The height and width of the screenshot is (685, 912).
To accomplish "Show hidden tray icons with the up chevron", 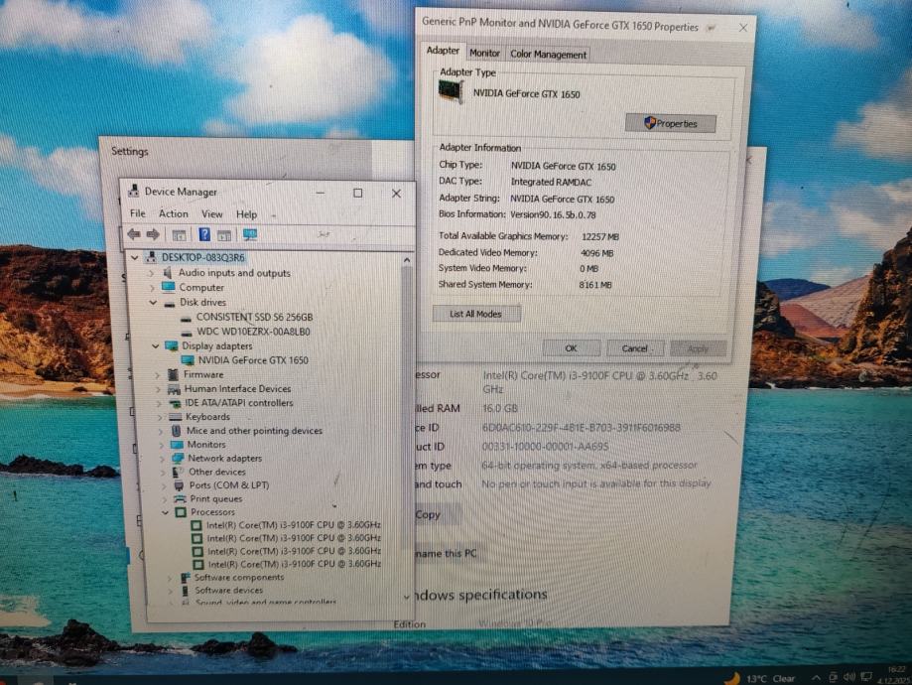I will 816,677.
